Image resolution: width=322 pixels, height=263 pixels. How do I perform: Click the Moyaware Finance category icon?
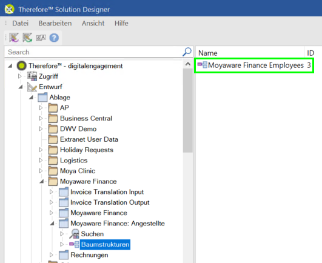64,213
